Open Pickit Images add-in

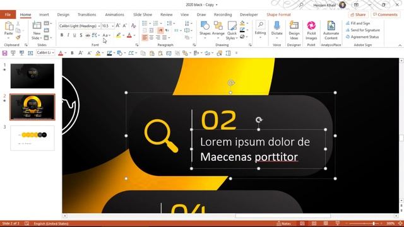click(311, 30)
